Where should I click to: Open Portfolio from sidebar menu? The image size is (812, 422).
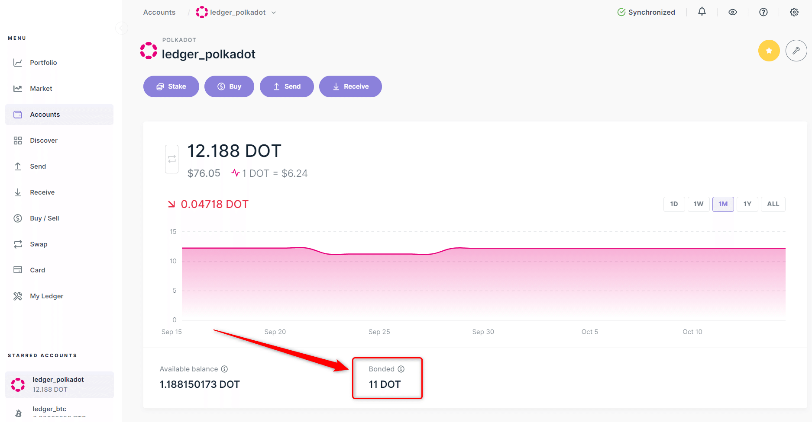43,63
